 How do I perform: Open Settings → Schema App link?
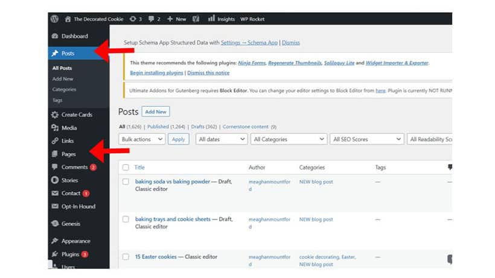[x=249, y=43]
